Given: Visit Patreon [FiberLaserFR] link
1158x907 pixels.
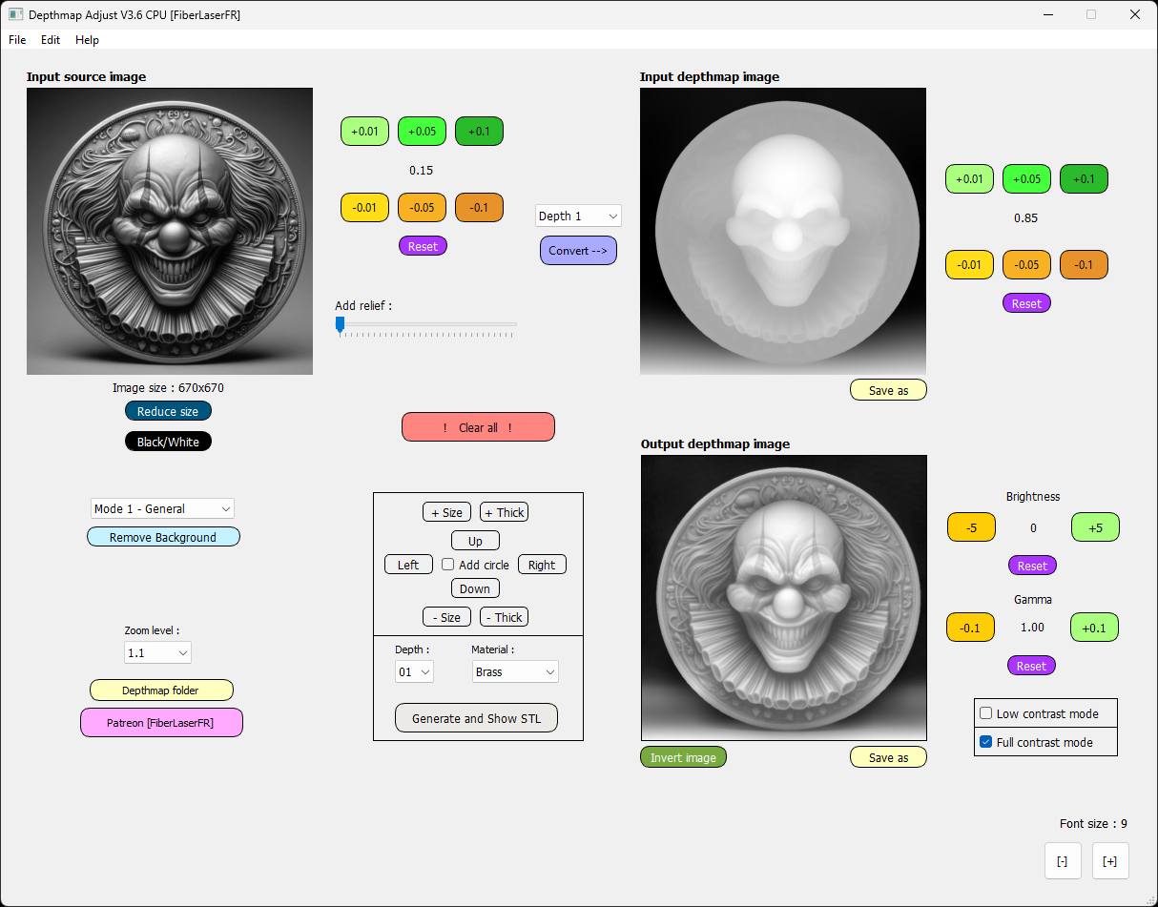Looking at the screenshot, I should 161,723.
